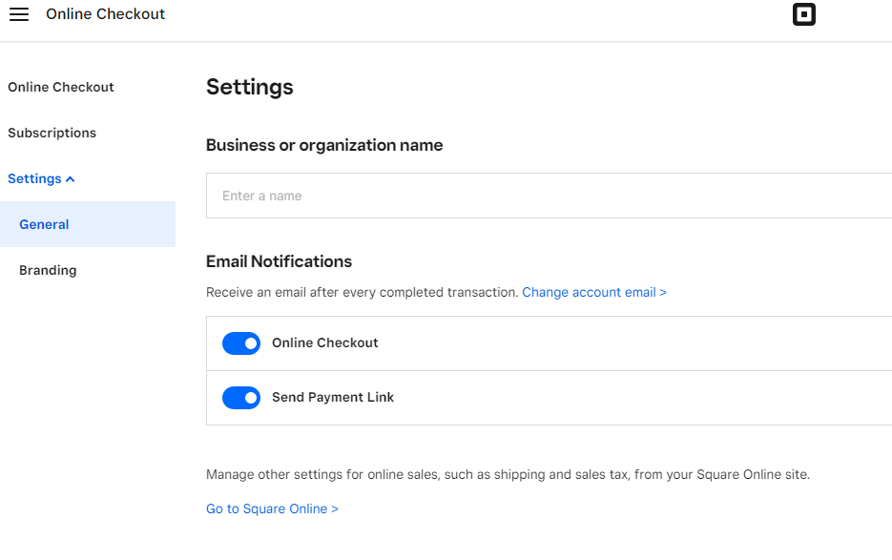Click the Square logo in header
Image resolution: width=892 pixels, height=560 pixels.
[x=803, y=14]
